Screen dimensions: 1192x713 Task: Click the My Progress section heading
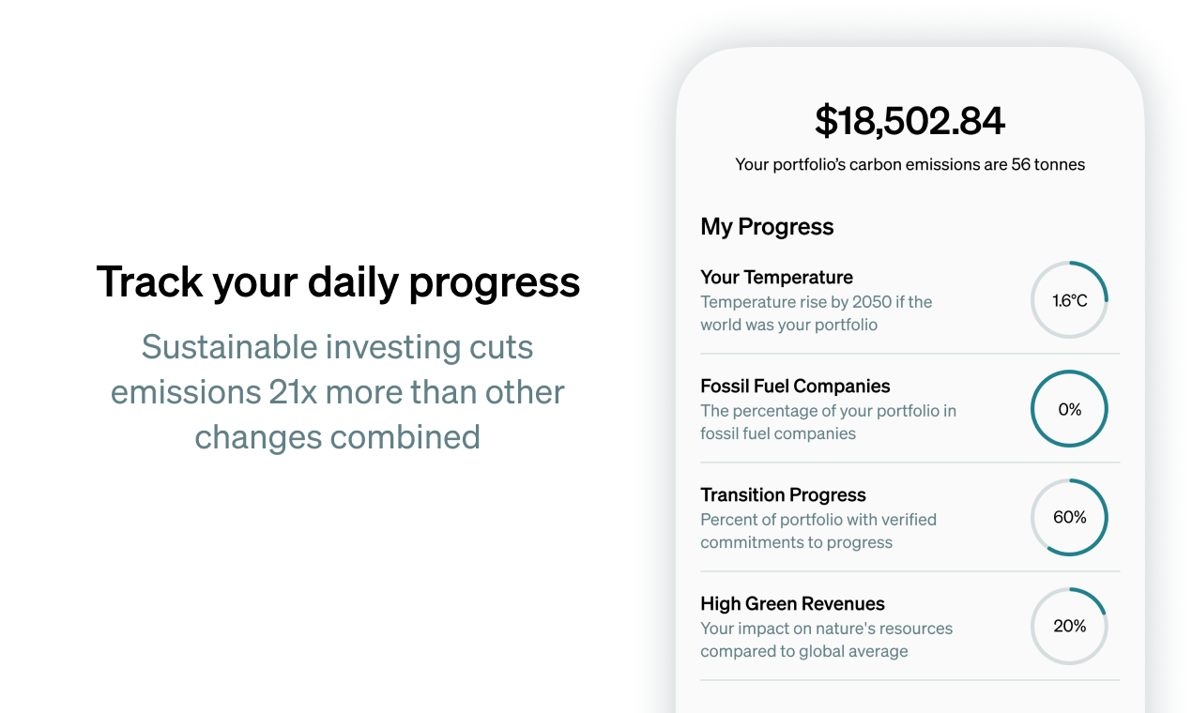tap(767, 227)
